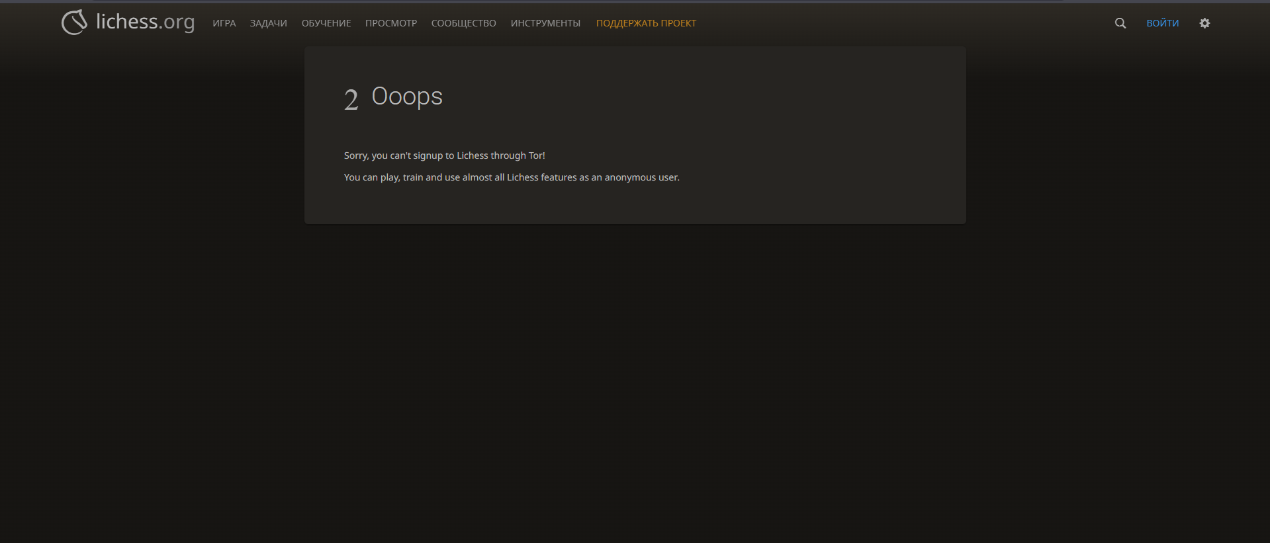Open the settings gear icon
This screenshot has width=1270, height=543.
[1204, 23]
